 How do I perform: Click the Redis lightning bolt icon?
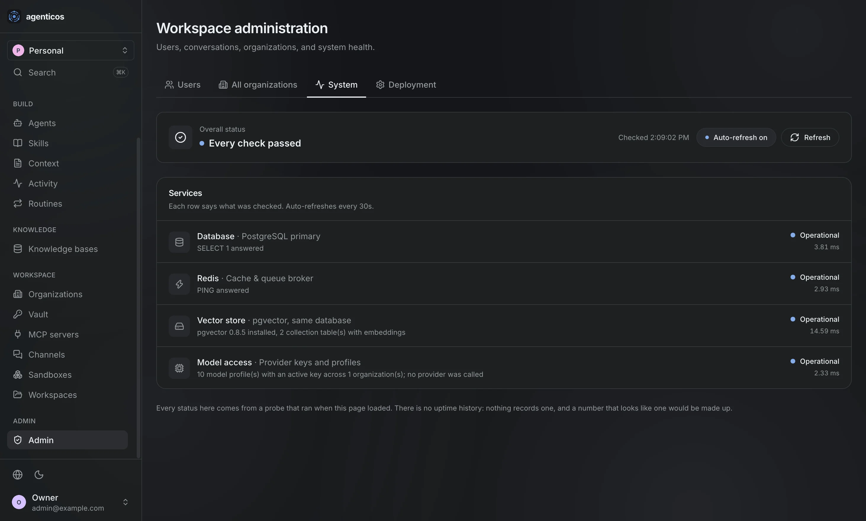(179, 284)
